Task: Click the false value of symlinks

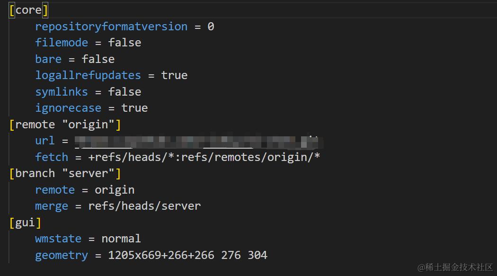Action: point(124,92)
